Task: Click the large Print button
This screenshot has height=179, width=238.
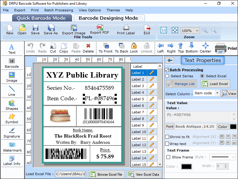Action: (226, 48)
